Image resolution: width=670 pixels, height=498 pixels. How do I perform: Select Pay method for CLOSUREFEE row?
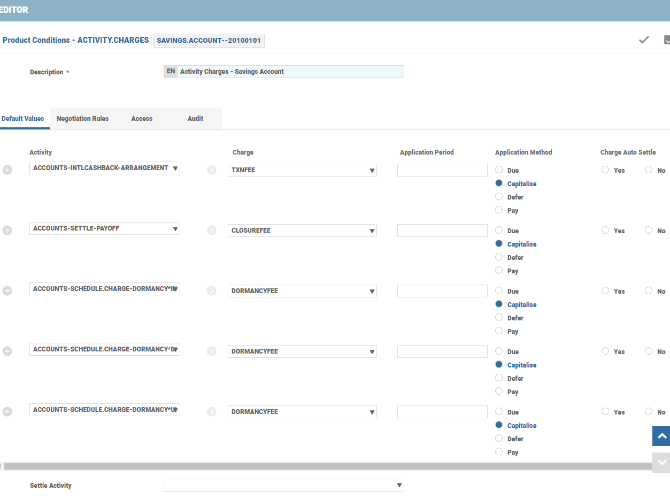click(499, 271)
